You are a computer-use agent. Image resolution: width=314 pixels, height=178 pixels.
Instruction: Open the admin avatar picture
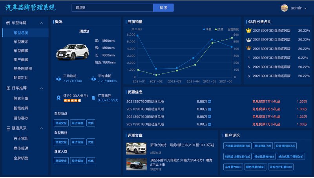coord(284,8)
